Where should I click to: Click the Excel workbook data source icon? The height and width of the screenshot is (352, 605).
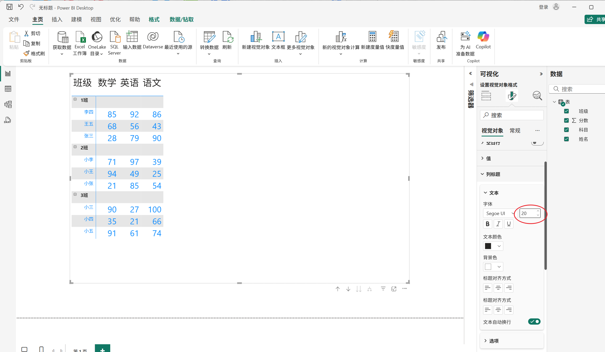point(80,37)
